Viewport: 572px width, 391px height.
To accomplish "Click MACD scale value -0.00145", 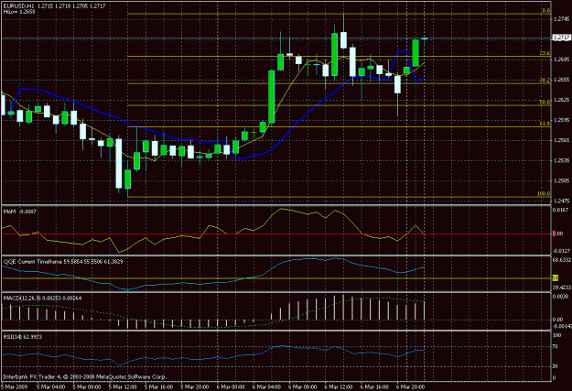I will (562, 326).
